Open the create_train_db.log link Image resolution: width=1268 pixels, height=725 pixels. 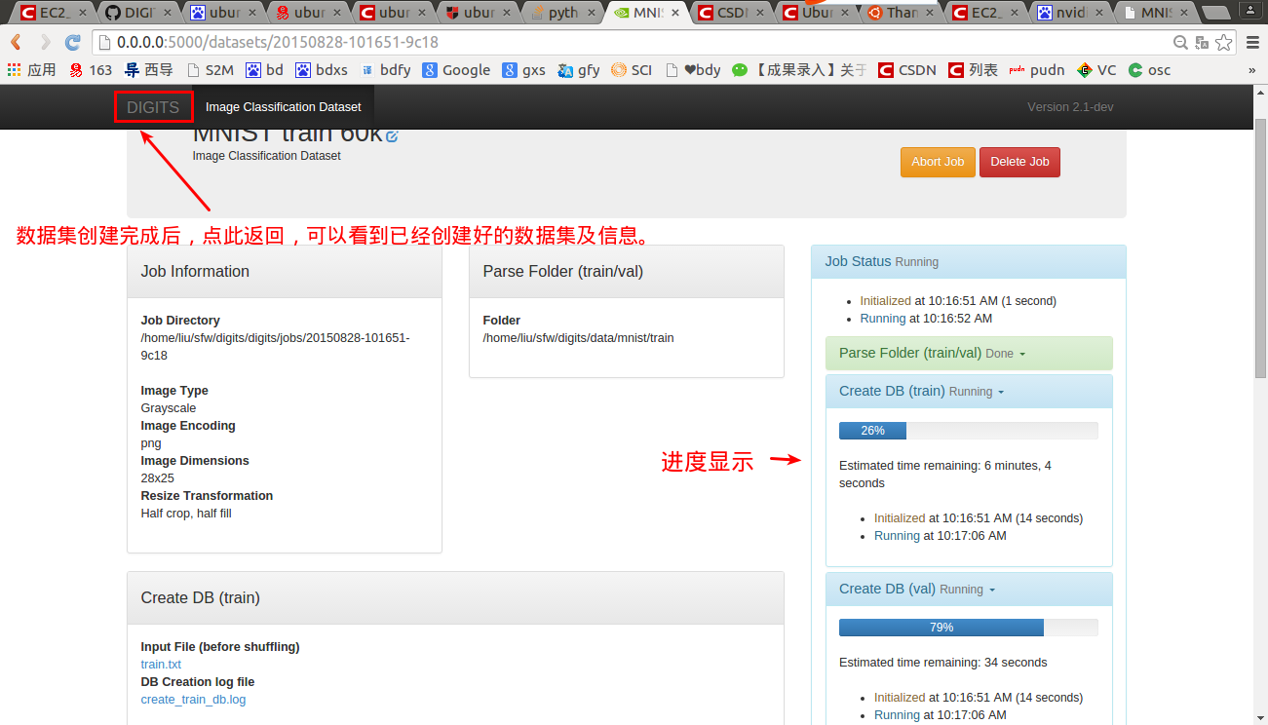(x=193, y=700)
